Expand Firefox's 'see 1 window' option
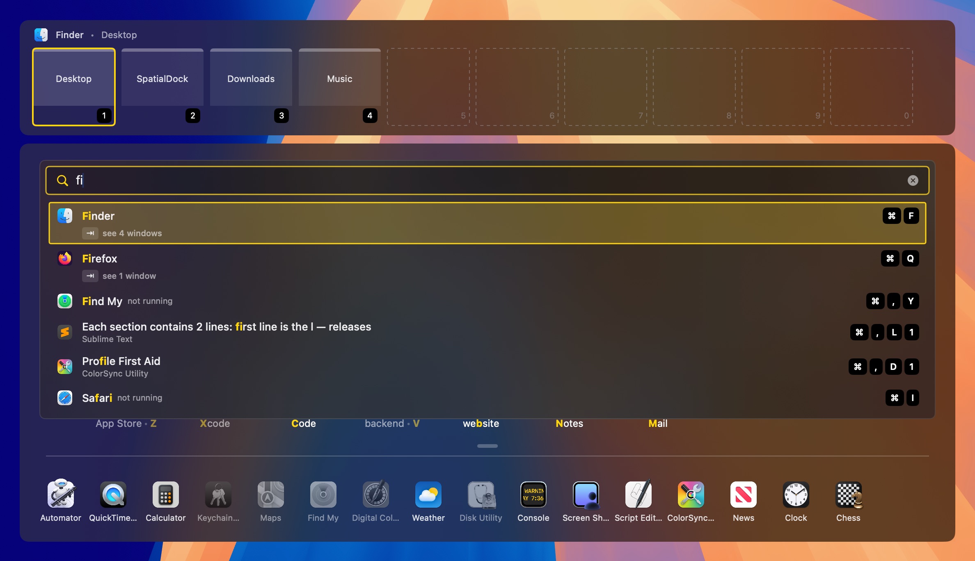Image resolution: width=975 pixels, height=561 pixels. (x=119, y=276)
